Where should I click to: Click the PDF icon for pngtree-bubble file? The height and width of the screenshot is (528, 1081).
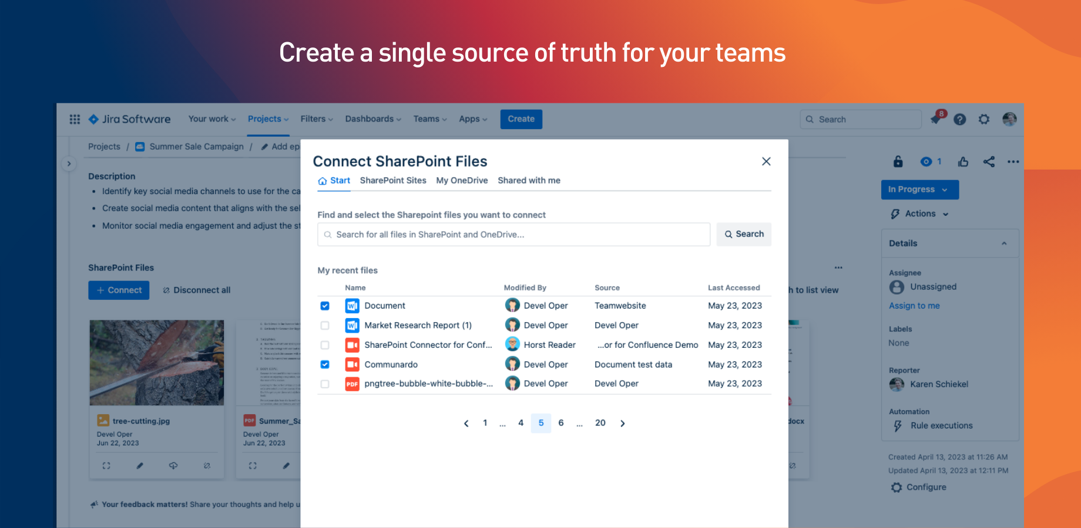tap(352, 384)
